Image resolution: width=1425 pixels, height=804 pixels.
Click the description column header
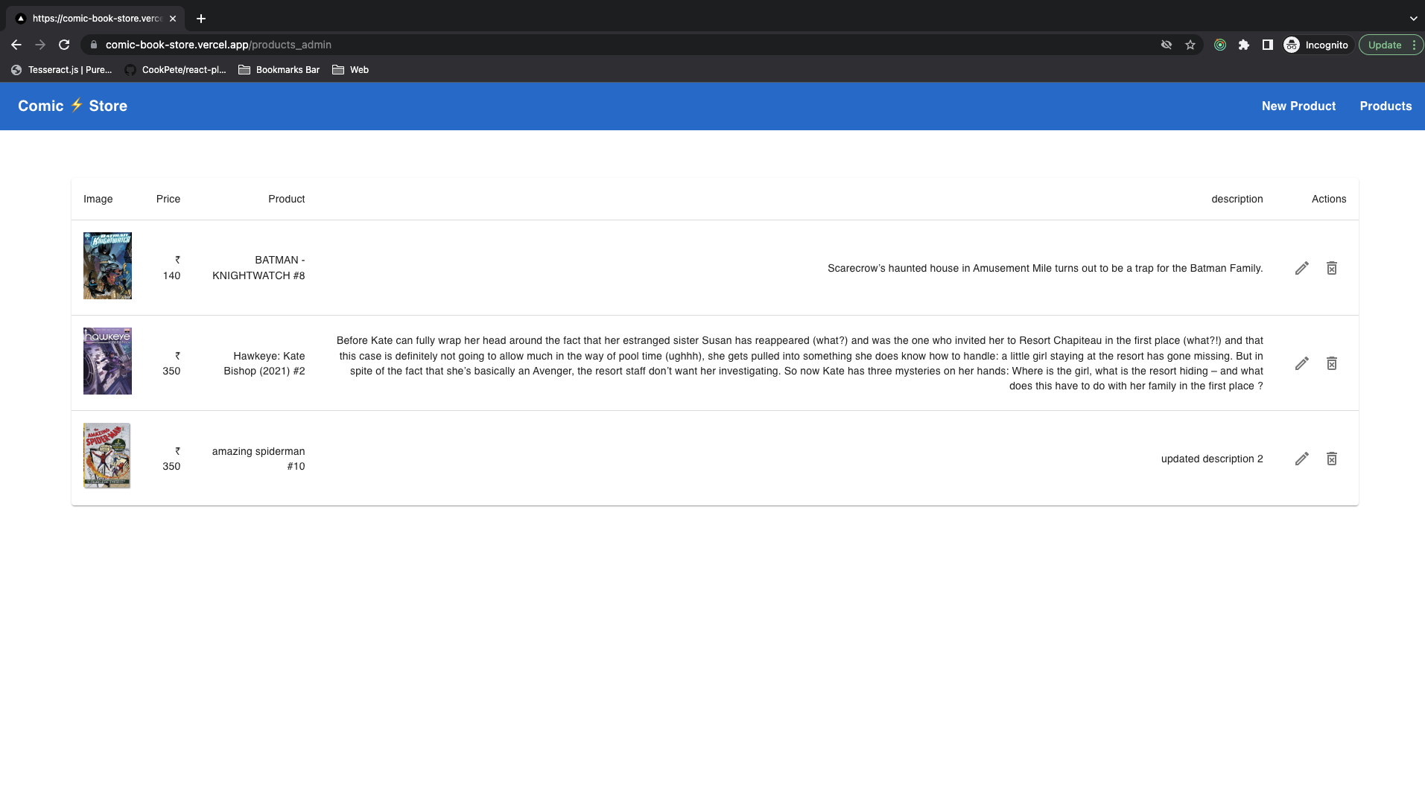click(x=1237, y=199)
